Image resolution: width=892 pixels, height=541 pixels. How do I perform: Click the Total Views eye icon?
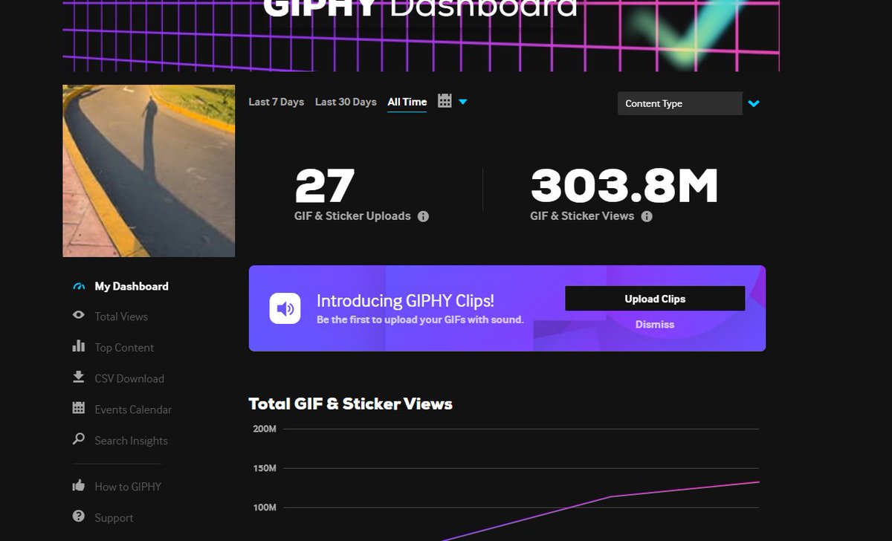pos(79,315)
